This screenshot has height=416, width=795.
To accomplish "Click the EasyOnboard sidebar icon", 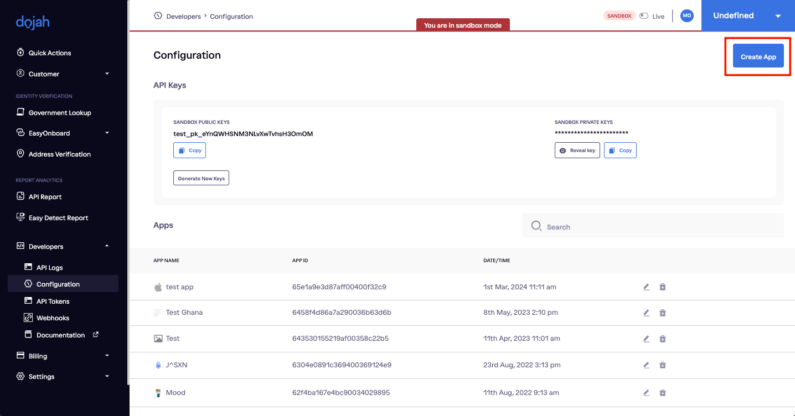I will pyautogui.click(x=20, y=133).
